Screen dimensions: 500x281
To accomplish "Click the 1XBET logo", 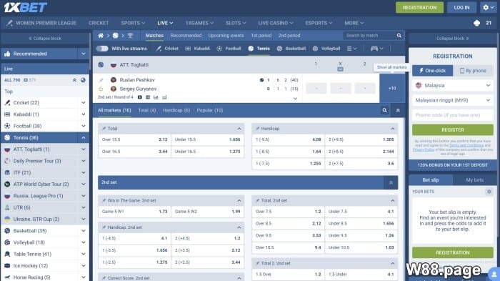I will [26, 7].
